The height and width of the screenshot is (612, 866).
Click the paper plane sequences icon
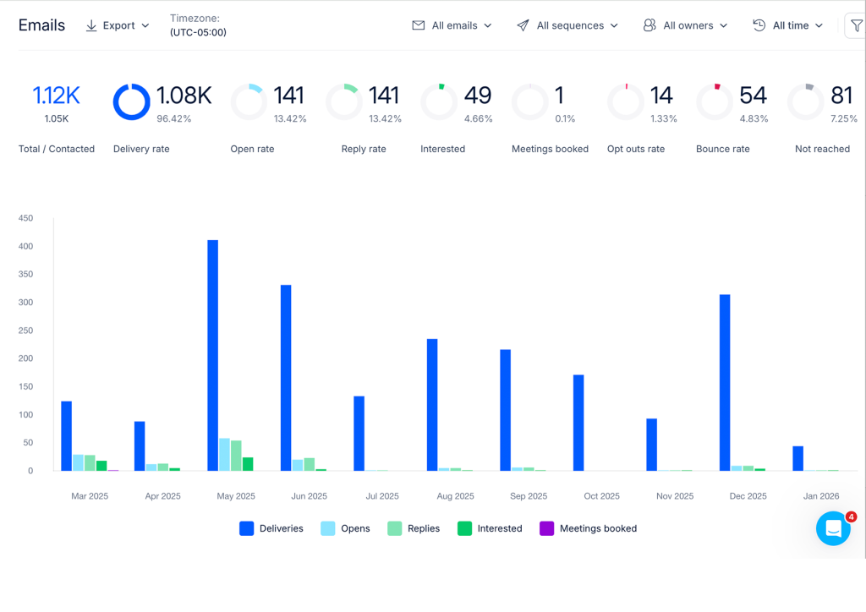point(523,25)
